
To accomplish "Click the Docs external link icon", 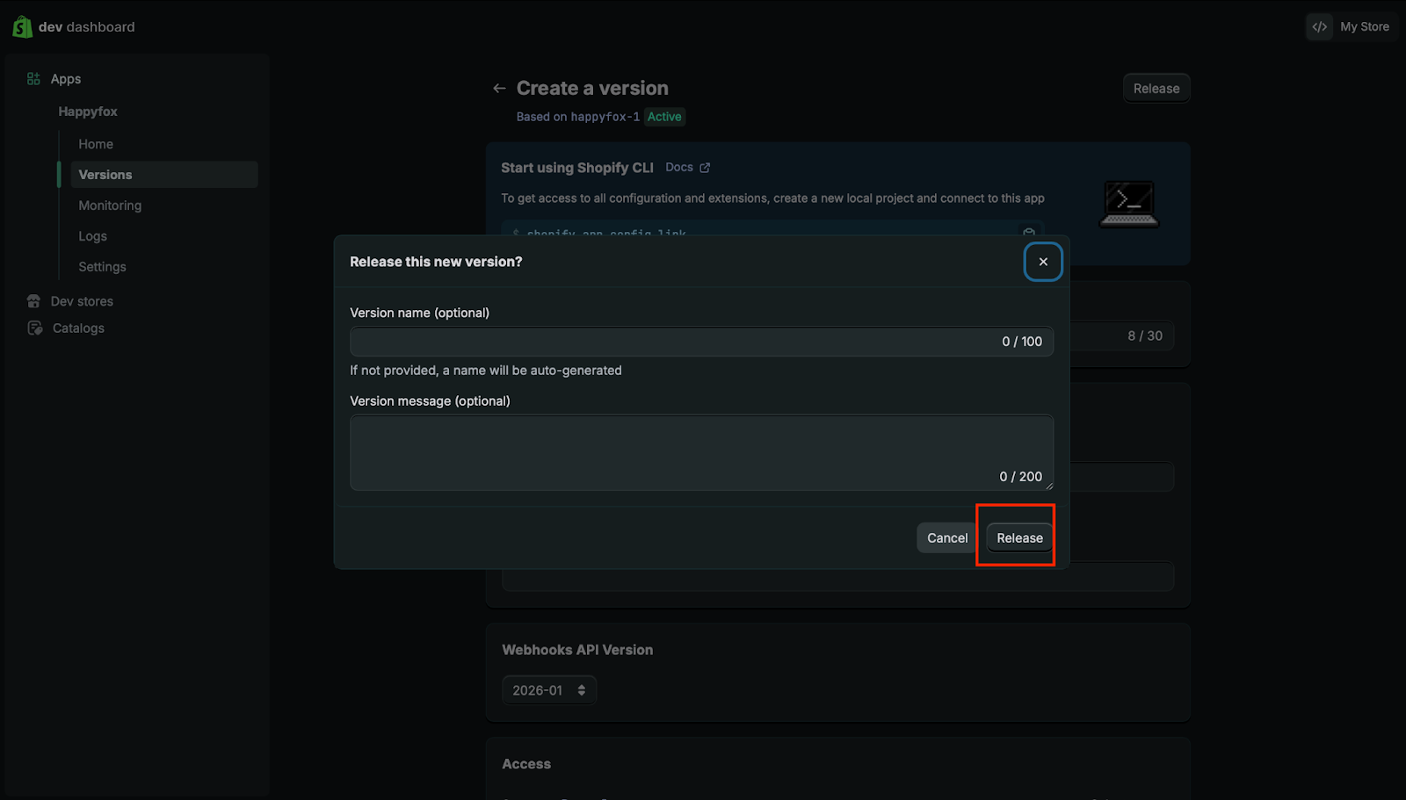I will tap(705, 168).
